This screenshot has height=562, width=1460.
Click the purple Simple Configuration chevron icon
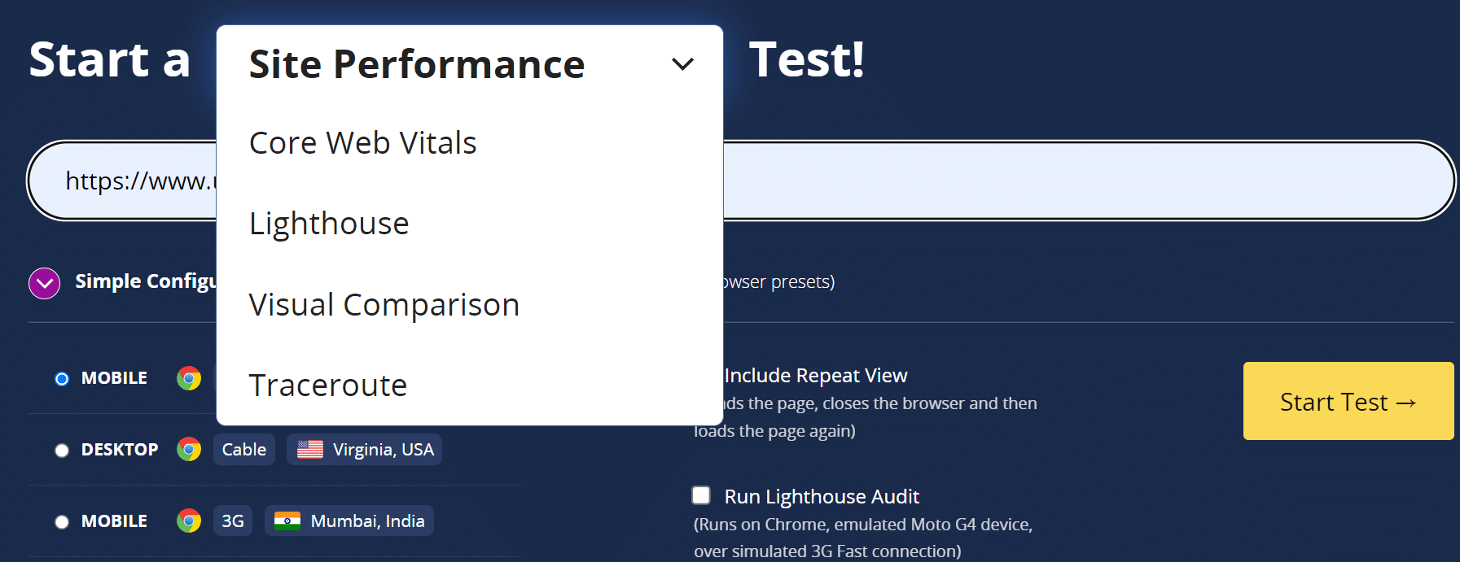pyautogui.click(x=44, y=283)
